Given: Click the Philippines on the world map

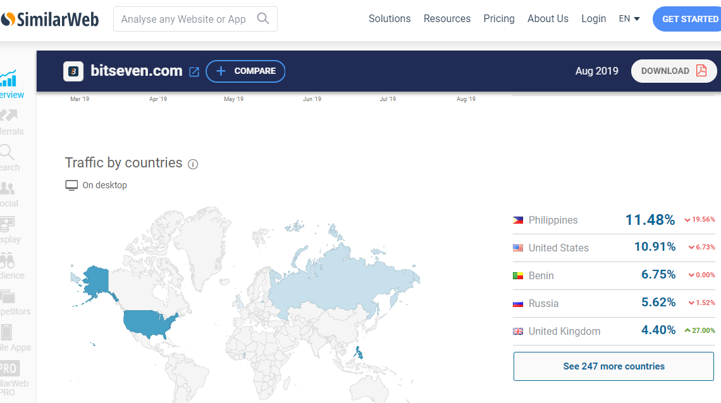Looking at the screenshot, I should tap(358, 352).
